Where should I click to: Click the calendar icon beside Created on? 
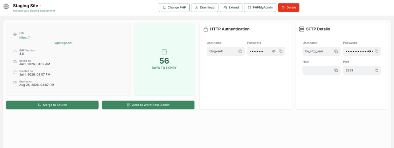[x=15, y=72]
